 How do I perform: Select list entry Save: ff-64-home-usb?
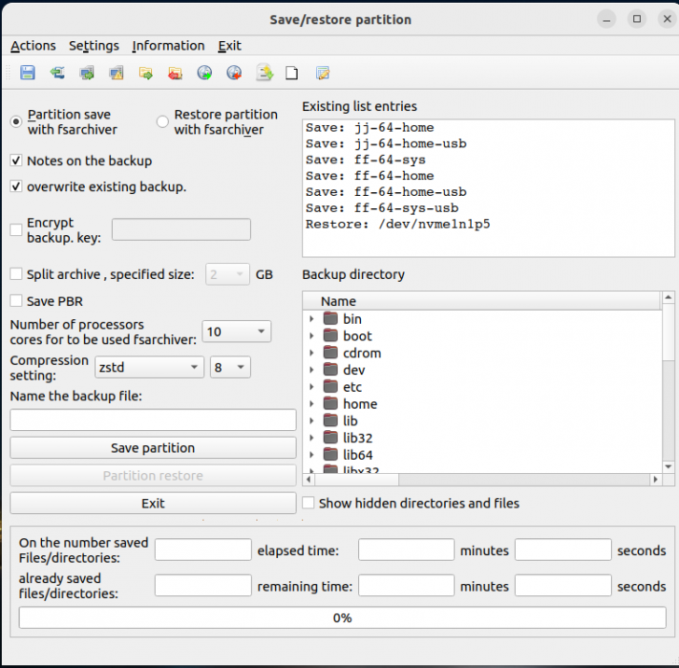coord(488,191)
